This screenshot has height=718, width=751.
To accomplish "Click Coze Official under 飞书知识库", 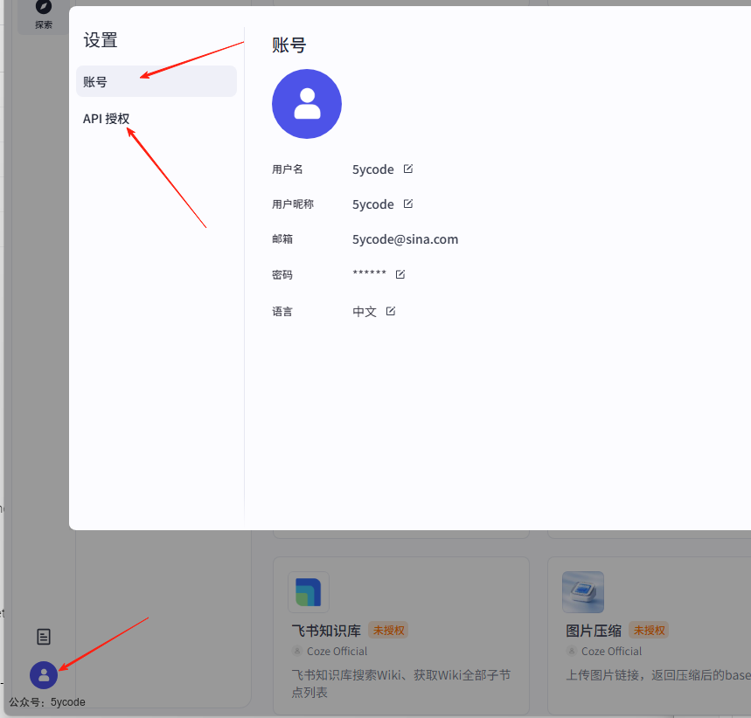I will [337, 652].
